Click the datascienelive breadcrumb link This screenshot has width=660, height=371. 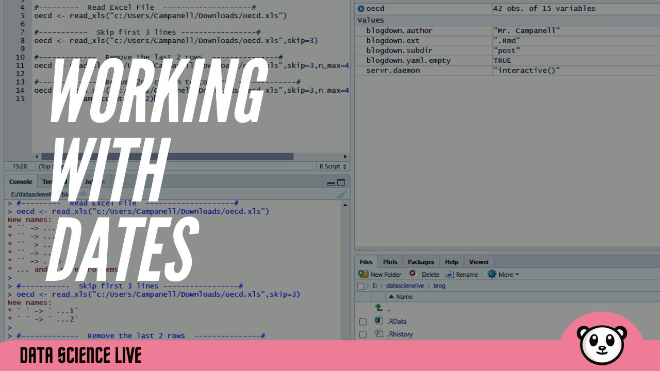(405, 285)
